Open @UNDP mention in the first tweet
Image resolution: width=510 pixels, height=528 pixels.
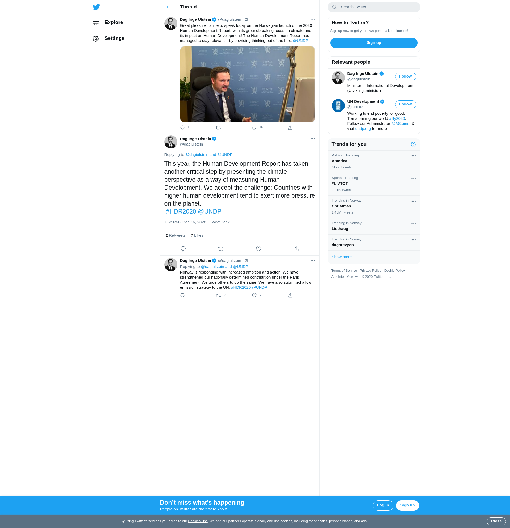click(x=300, y=41)
